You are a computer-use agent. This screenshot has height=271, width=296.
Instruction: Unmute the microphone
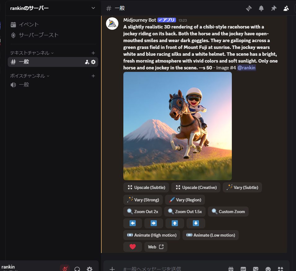click(x=65, y=269)
